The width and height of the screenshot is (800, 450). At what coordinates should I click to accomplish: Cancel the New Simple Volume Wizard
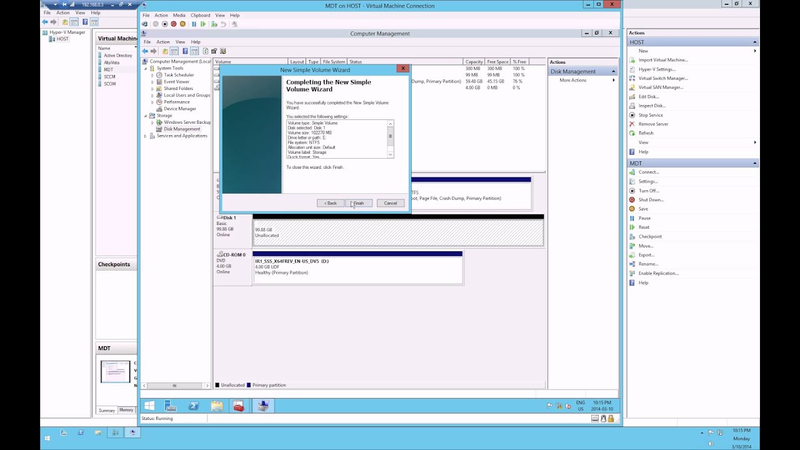click(391, 203)
